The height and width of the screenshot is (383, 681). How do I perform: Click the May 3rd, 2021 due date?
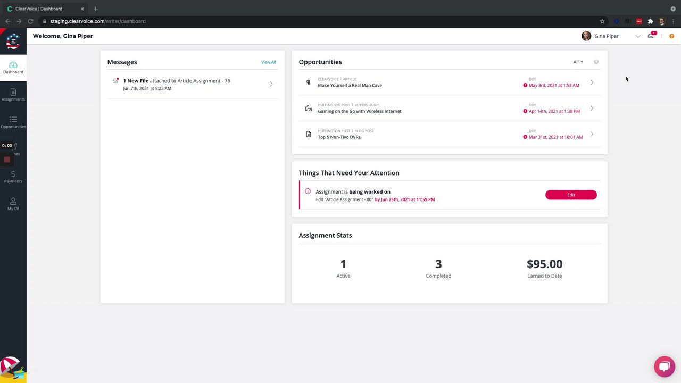554,85
